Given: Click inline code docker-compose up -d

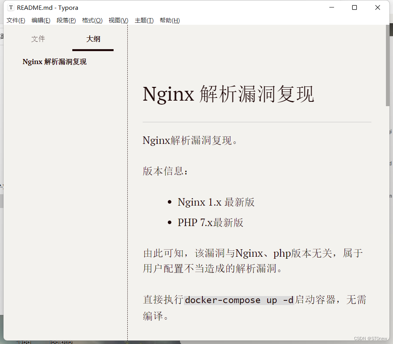Looking at the screenshot, I should [239, 300].
